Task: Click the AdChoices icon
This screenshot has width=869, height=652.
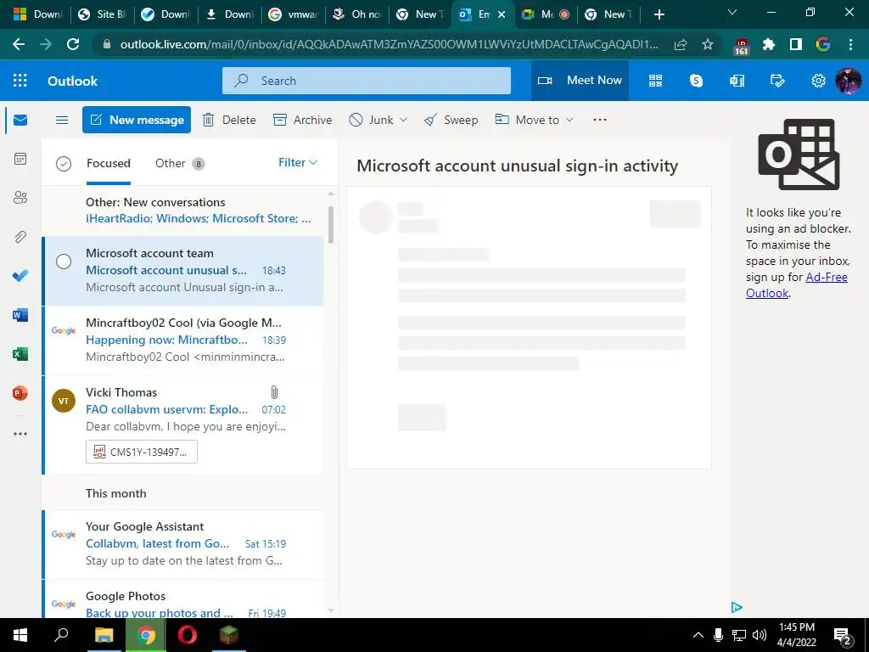Action: coord(737,608)
